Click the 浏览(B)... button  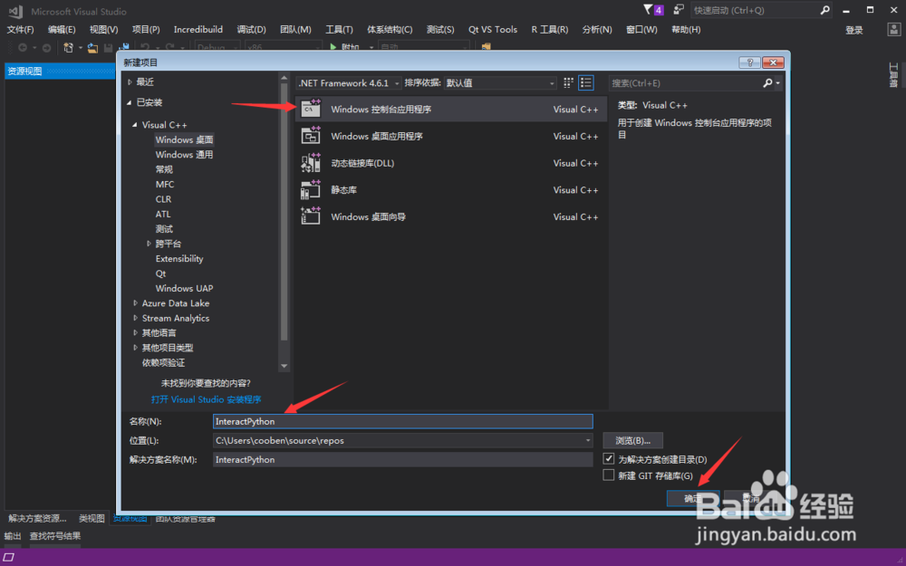632,441
